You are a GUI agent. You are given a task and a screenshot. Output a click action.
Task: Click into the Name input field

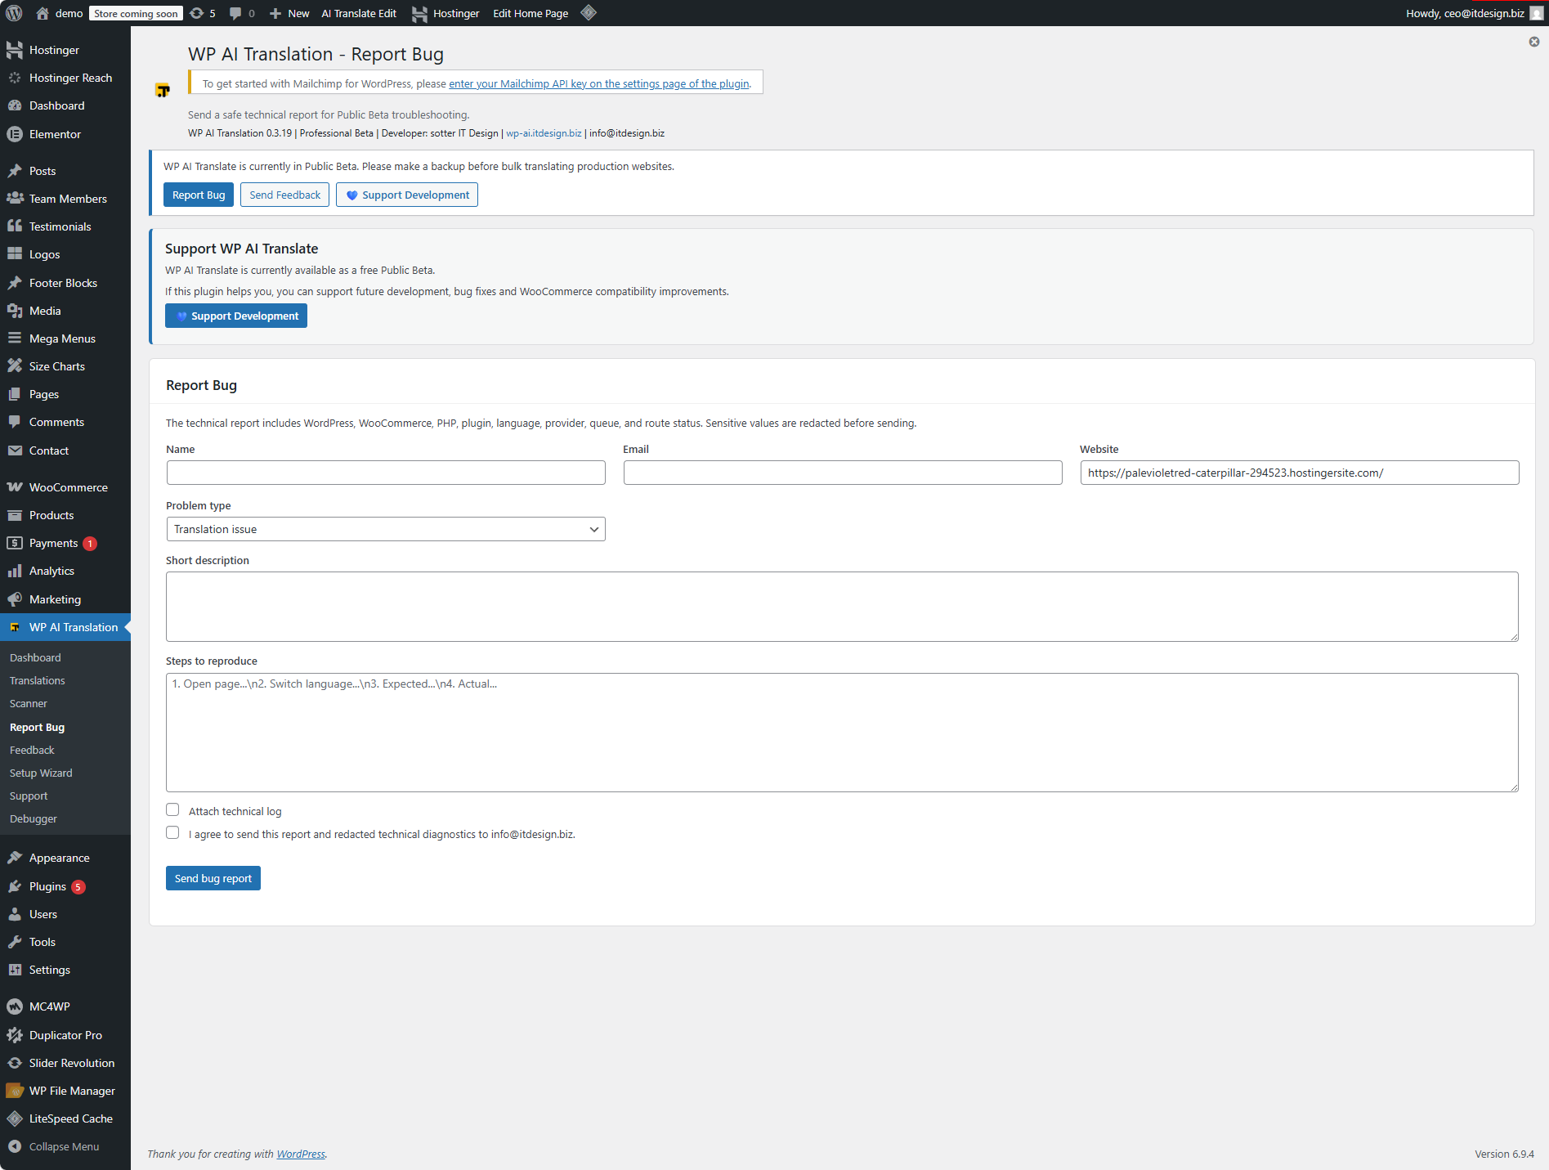pyautogui.click(x=386, y=473)
